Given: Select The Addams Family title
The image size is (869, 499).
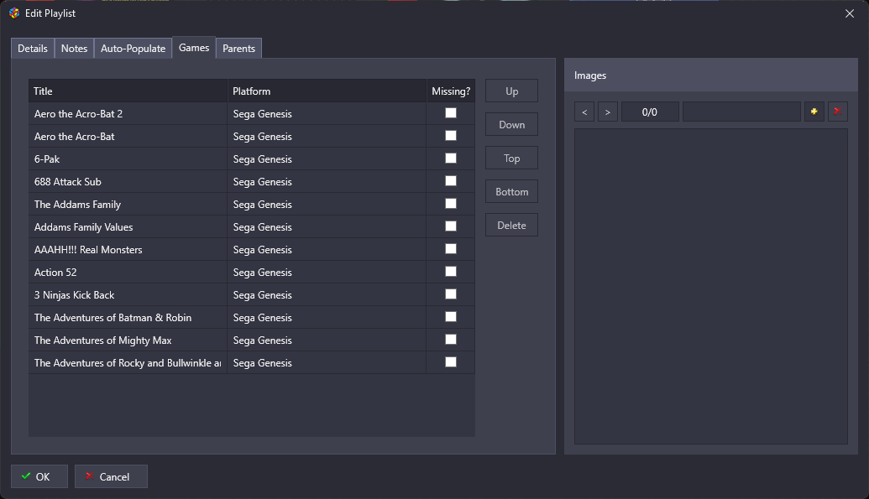Looking at the screenshot, I should tap(77, 205).
